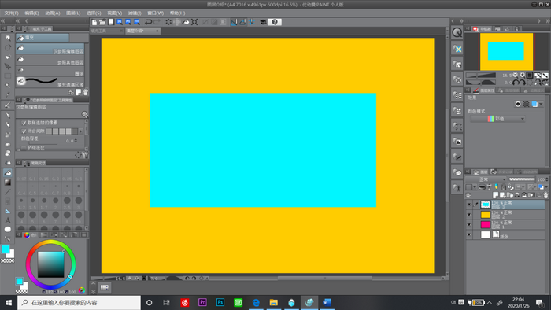Viewport: 551px width, 310px height.
Task: Click the lock layer padlock icon
Action: point(503,187)
